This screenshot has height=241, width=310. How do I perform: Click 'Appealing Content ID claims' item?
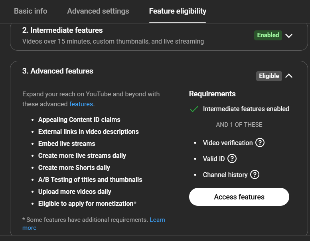[79, 120]
